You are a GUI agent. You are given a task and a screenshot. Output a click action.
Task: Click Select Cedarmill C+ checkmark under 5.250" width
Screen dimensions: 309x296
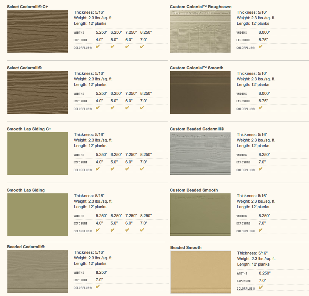98,47
